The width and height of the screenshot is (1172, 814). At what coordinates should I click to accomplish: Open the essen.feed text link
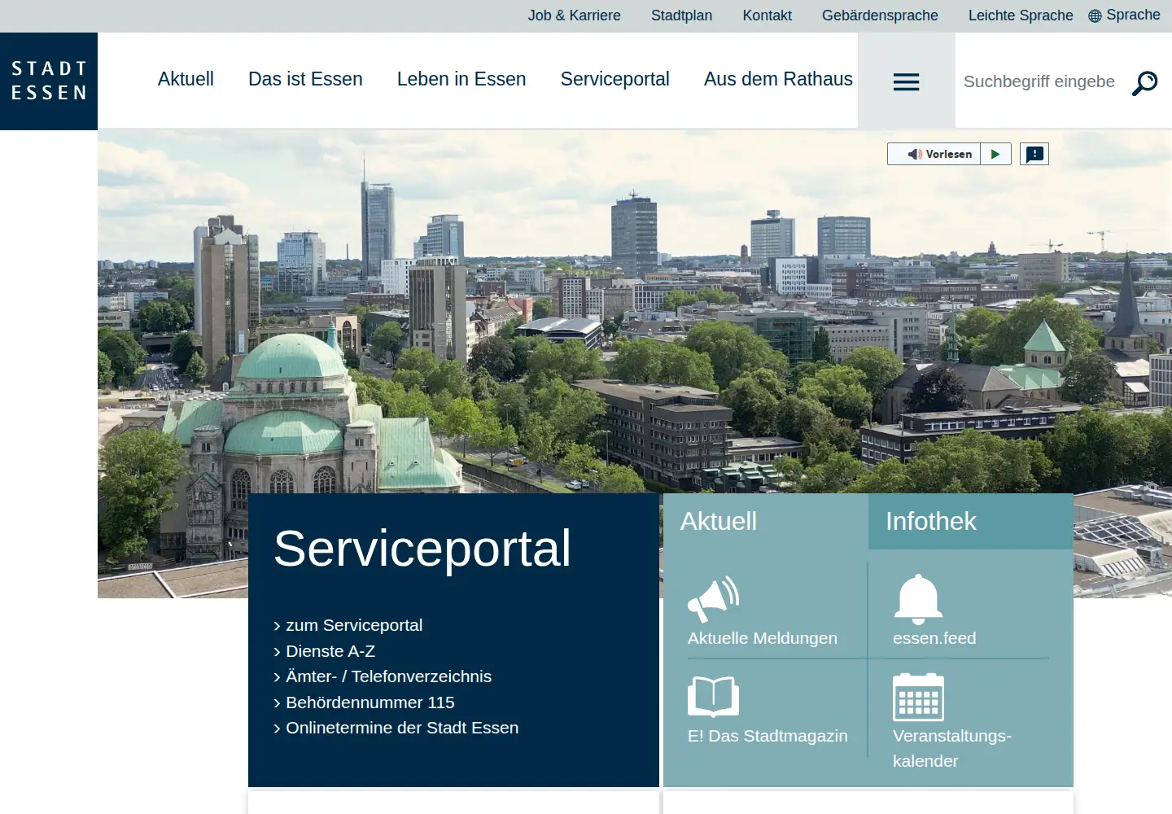[x=934, y=638]
